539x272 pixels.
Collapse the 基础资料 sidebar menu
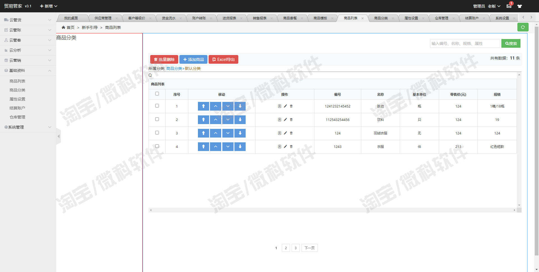tap(28, 70)
